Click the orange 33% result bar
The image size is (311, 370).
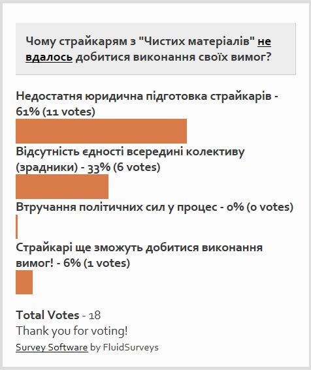point(62,187)
